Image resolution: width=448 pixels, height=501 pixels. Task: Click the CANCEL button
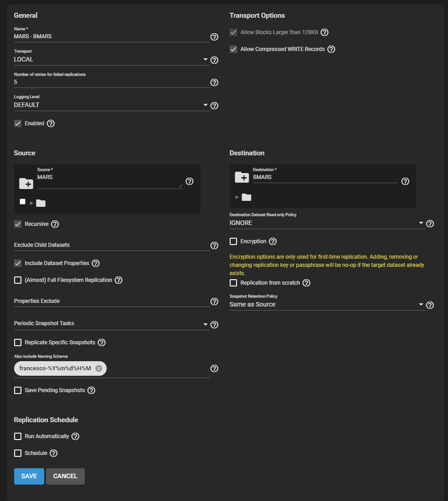tap(65, 476)
